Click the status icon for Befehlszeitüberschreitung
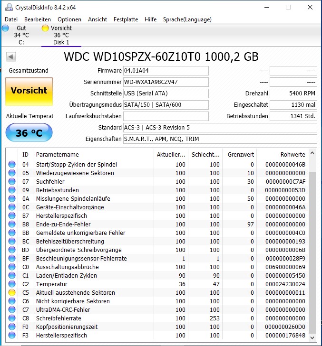Screen dimensions: 322x346 [x=12, y=241]
